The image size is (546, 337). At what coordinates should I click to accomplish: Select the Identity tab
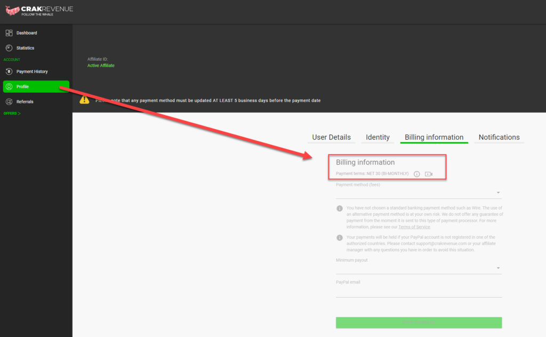[378, 137]
